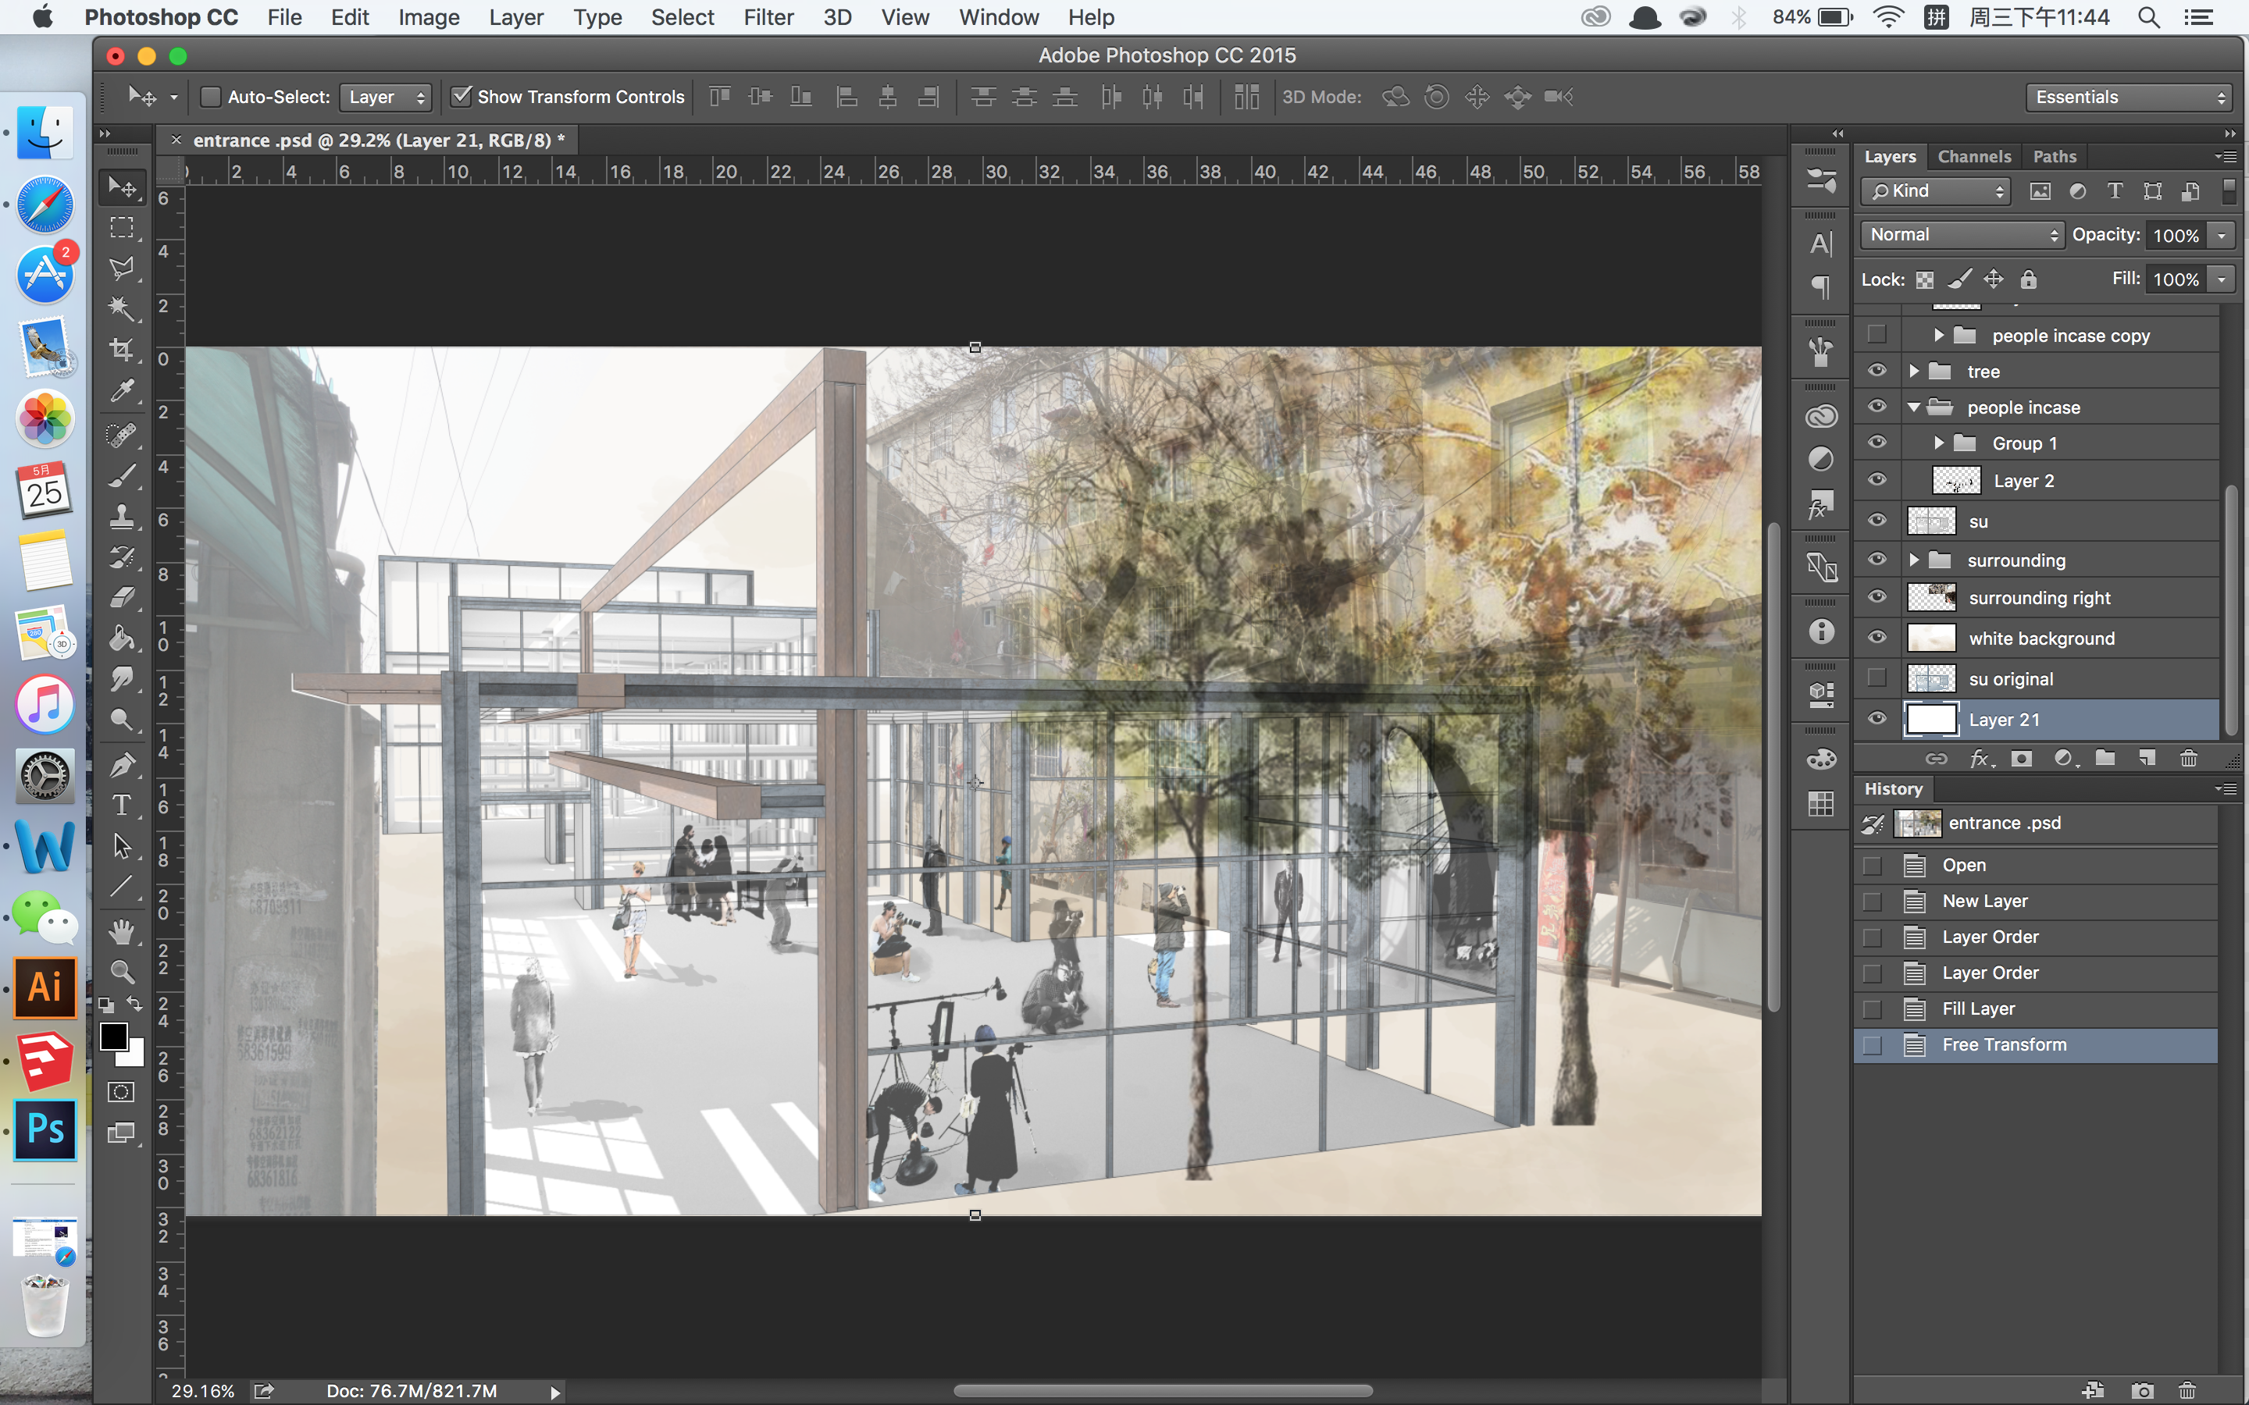Viewport: 2249px width, 1405px height.
Task: Hide the 'surrounding right' layer
Action: [1875, 599]
